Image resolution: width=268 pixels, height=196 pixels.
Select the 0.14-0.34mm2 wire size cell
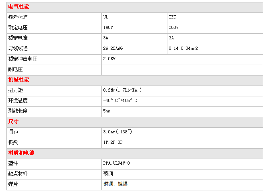pyautogui.click(x=215, y=49)
